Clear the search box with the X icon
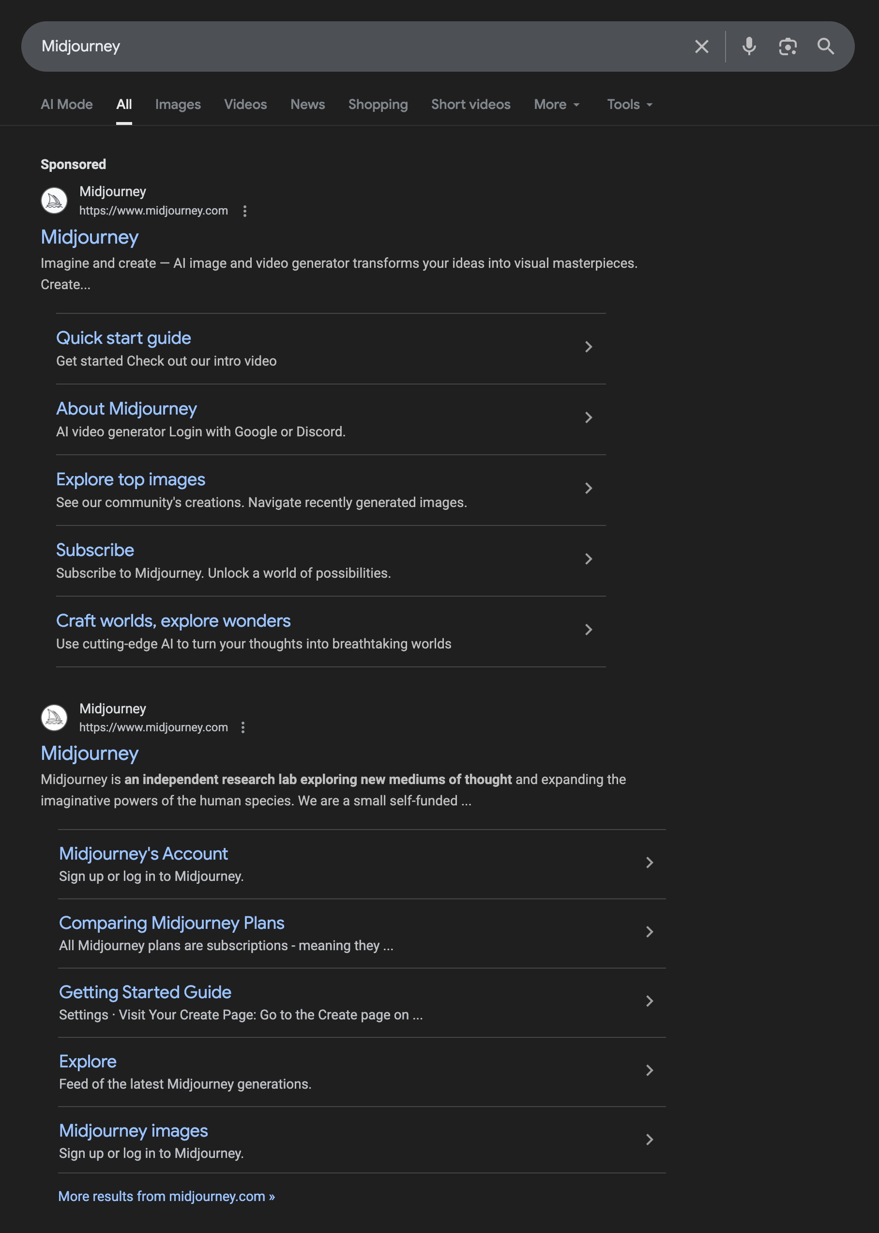This screenshot has height=1233, width=879. pos(701,46)
